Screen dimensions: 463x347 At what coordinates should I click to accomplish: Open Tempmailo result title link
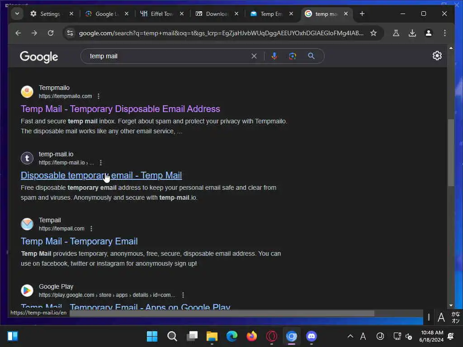[120, 109]
